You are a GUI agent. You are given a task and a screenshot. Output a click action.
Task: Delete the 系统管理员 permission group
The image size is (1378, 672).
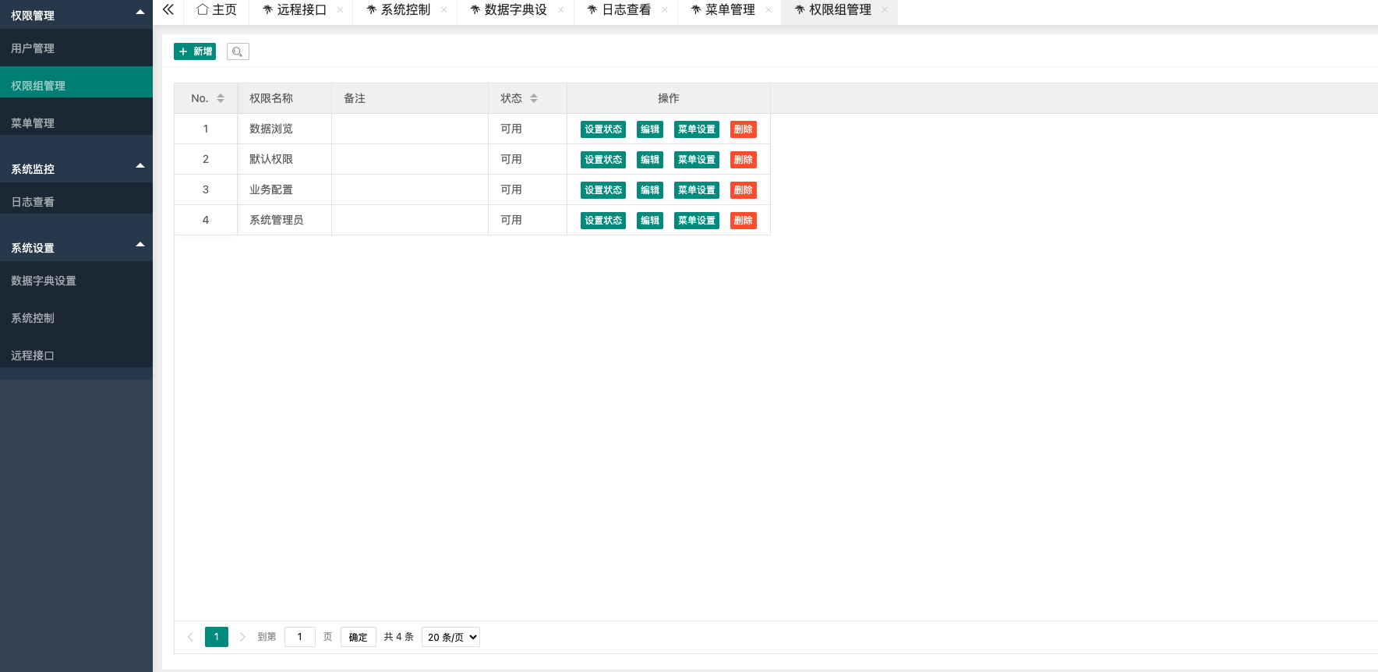(744, 221)
